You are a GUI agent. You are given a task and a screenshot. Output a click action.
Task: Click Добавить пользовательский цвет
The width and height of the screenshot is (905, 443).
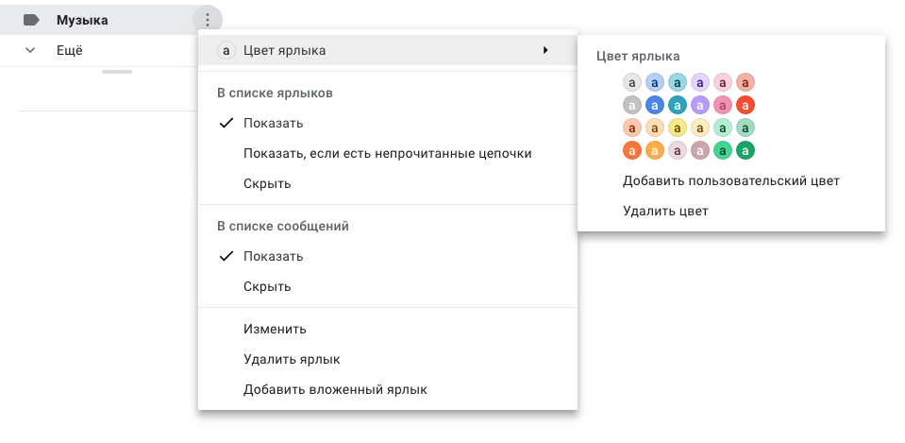point(730,180)
